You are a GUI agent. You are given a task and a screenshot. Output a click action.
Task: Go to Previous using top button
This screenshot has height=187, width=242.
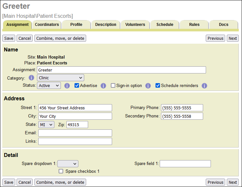point(215,38)
